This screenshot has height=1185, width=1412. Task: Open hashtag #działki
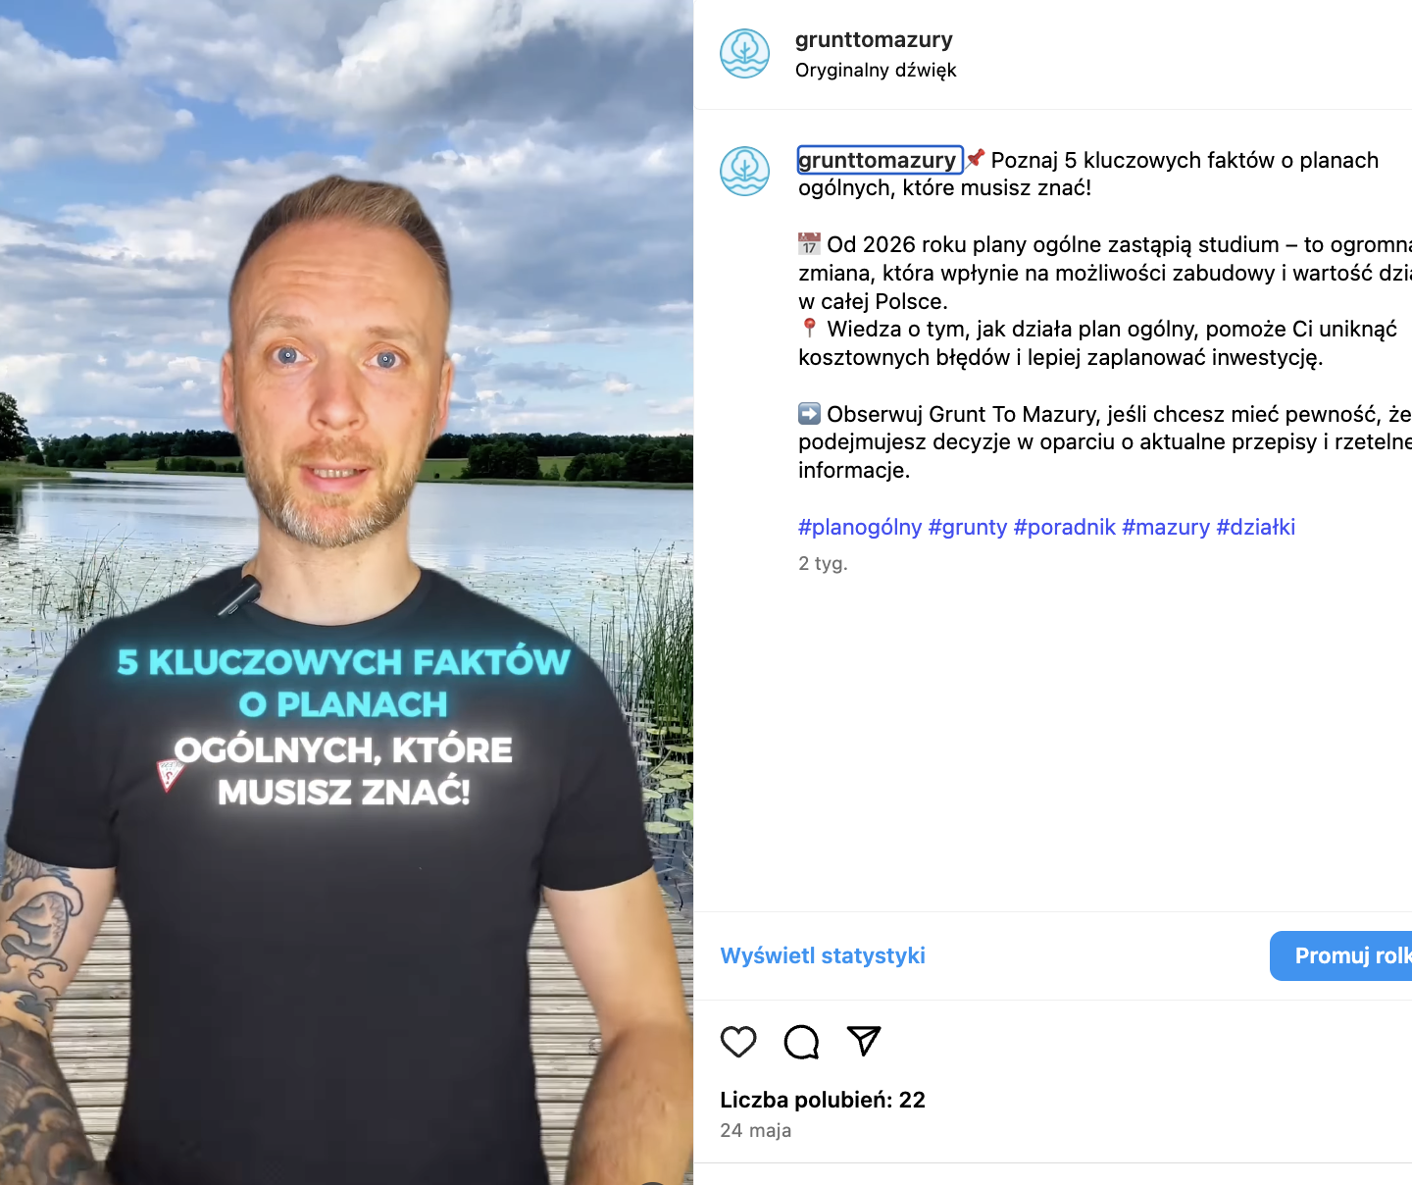click(x=1256, y=528)
